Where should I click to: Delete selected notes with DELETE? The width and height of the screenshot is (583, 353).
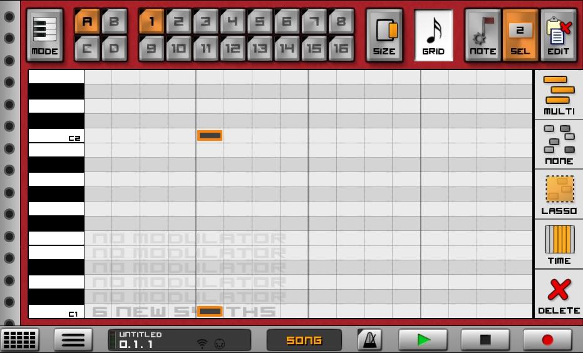(x=559, y=294)
